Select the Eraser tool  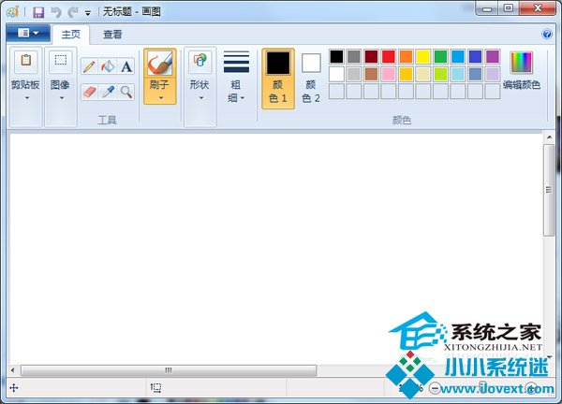(x=90, y=92)
